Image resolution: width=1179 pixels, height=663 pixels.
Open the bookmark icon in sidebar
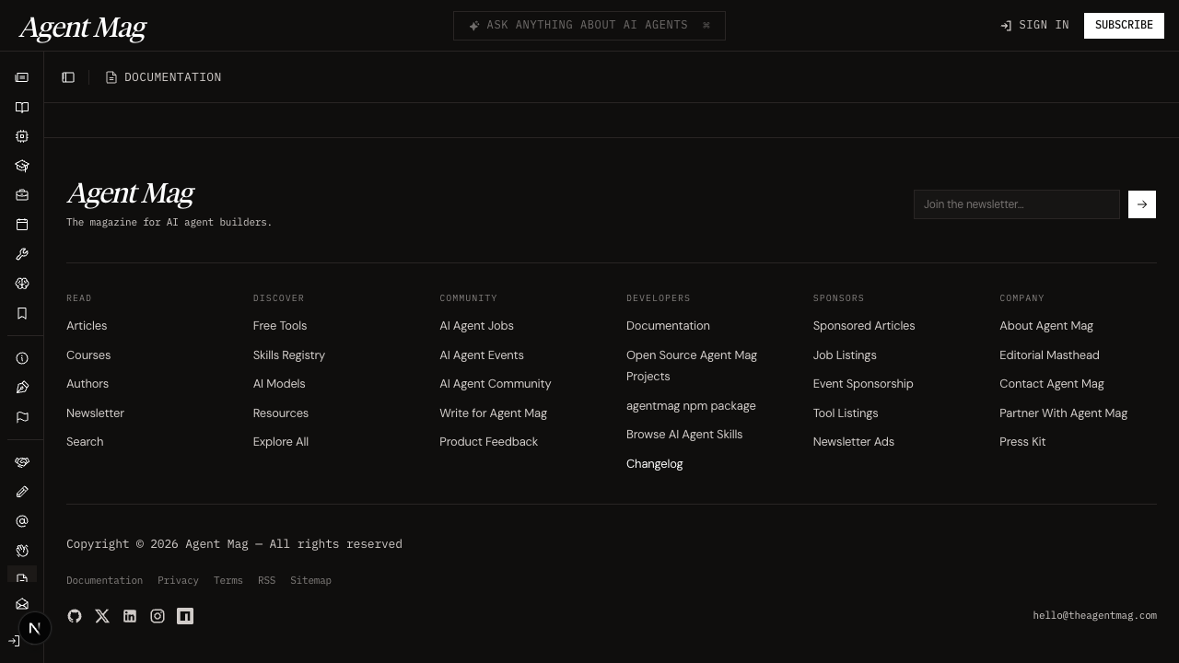click(22, 313)
